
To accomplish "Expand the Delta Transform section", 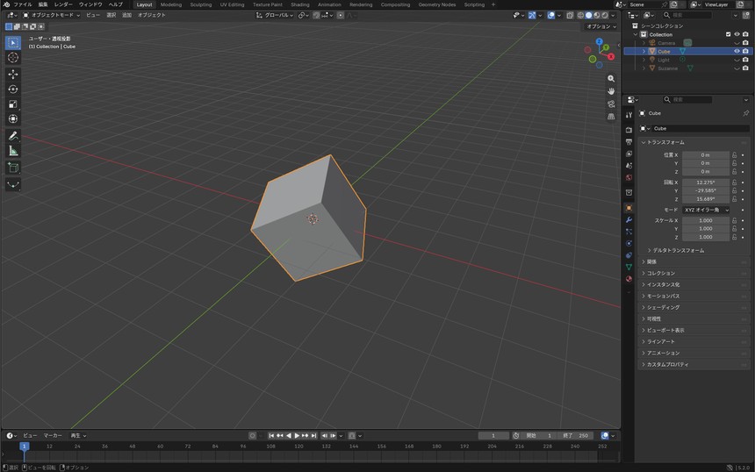I will [x=675, y=250].
